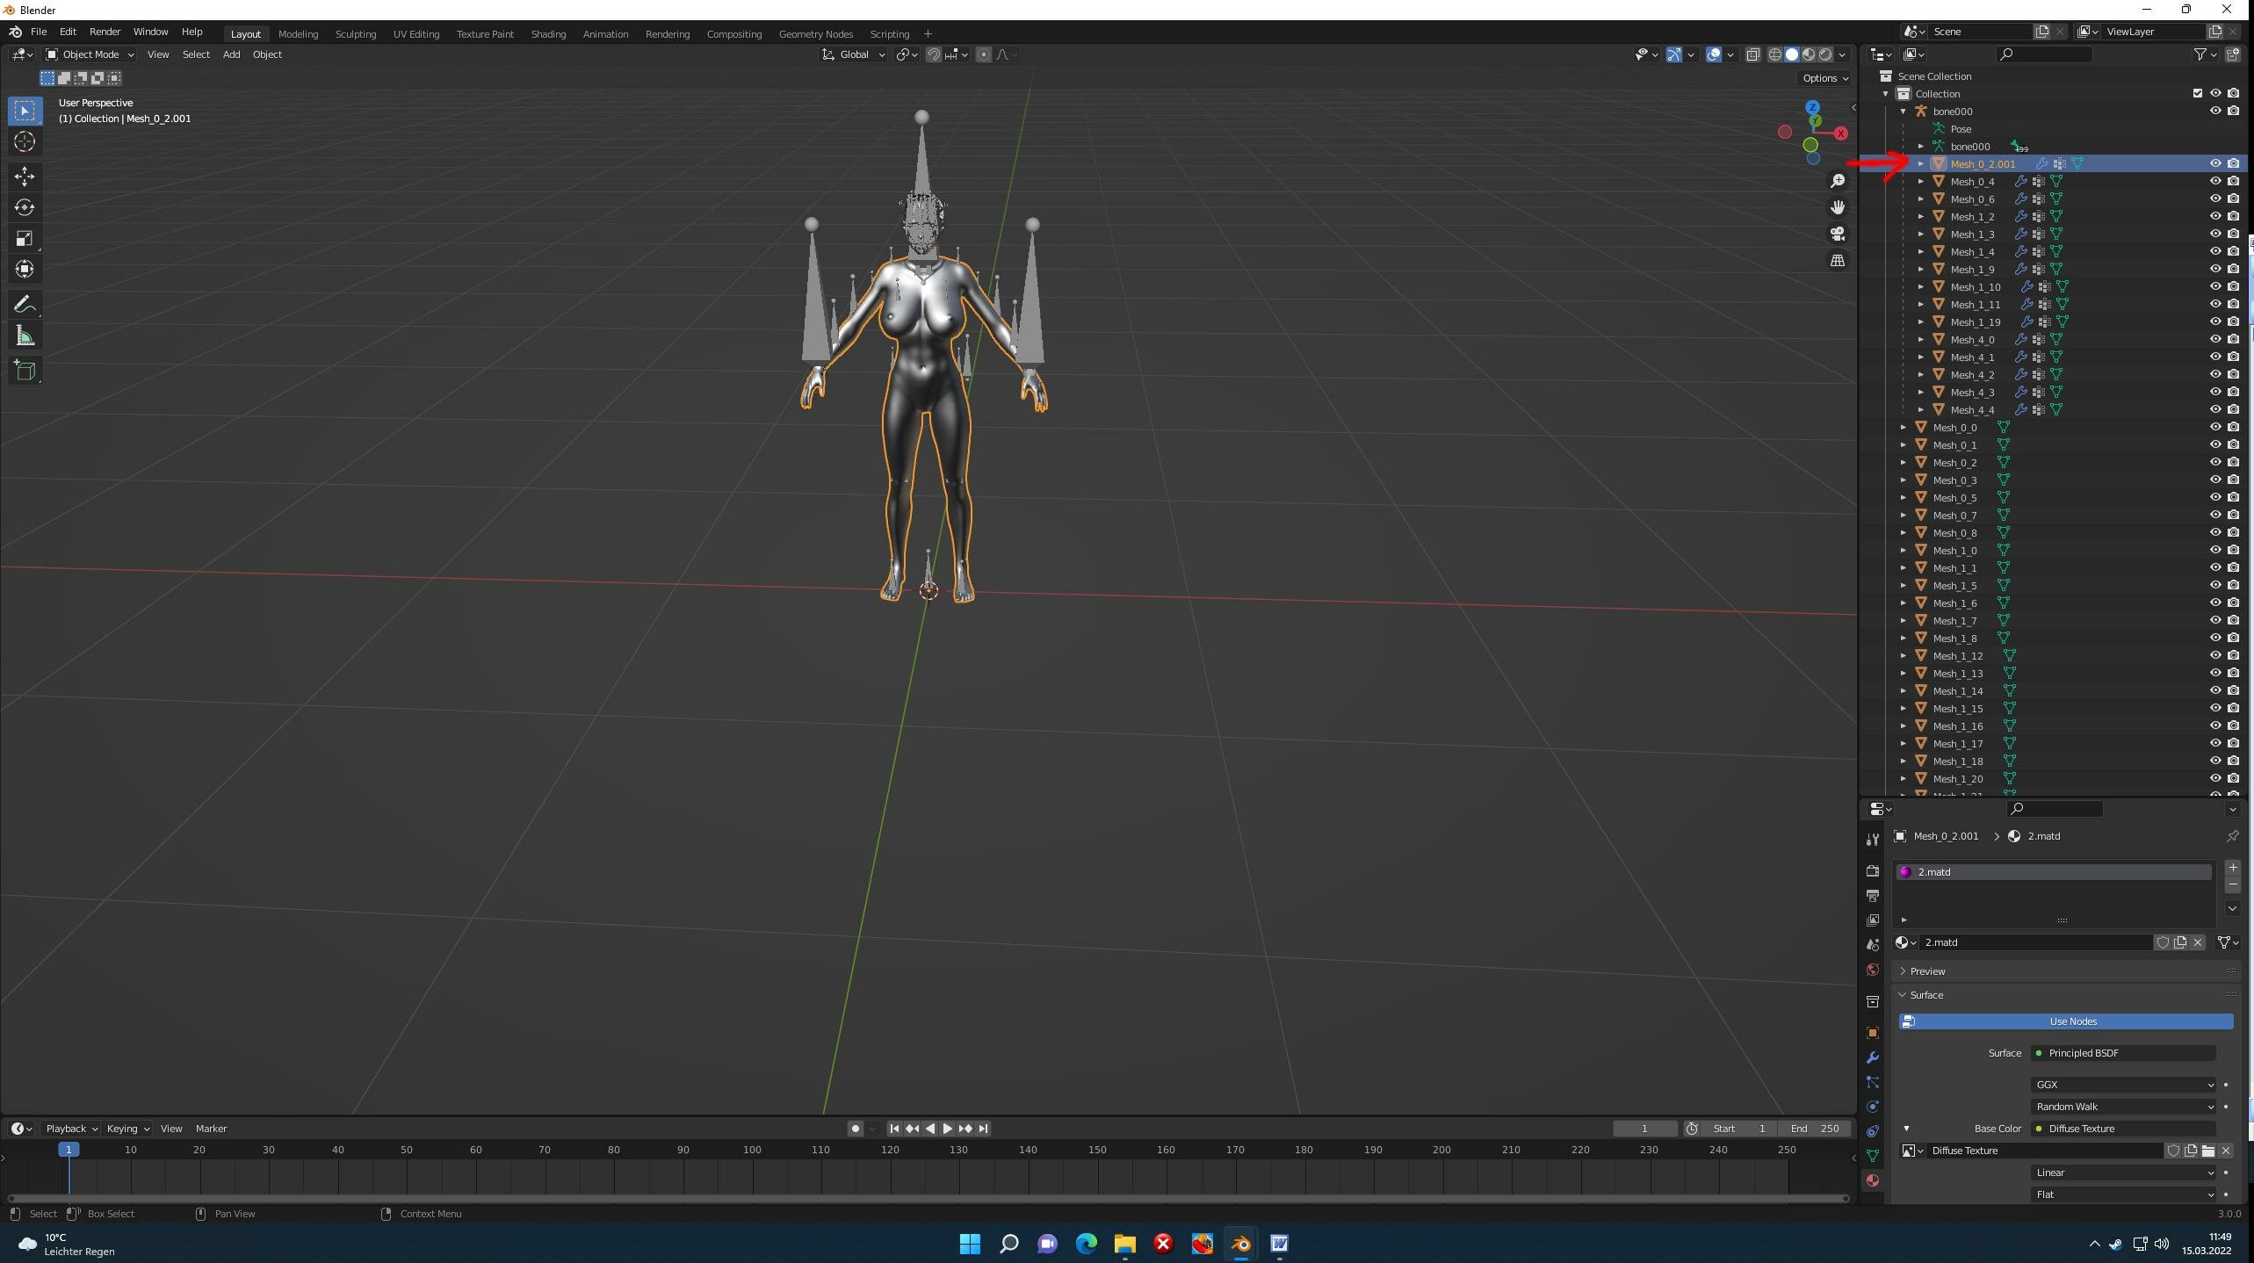Open viewport Options dropdown
2254x1263 pixels.
[x=1824, y=78]
